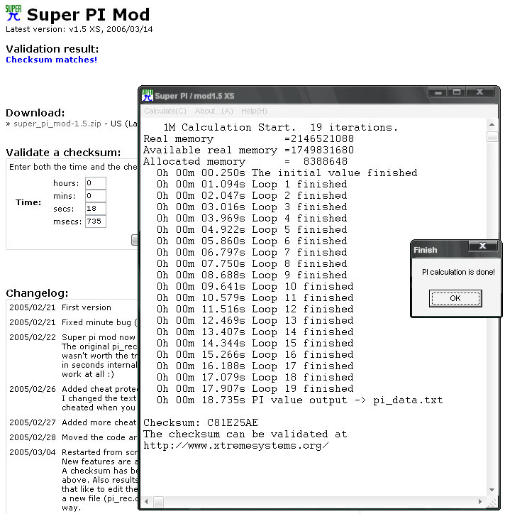Screen dimensions: 505x514
Task: Click the 'Checksum: C81E25AE' line
Action: point(201,422)
